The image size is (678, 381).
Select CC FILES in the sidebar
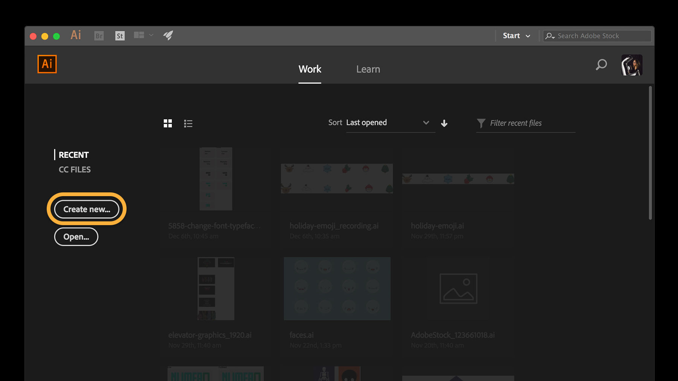[x=74, y=169]
